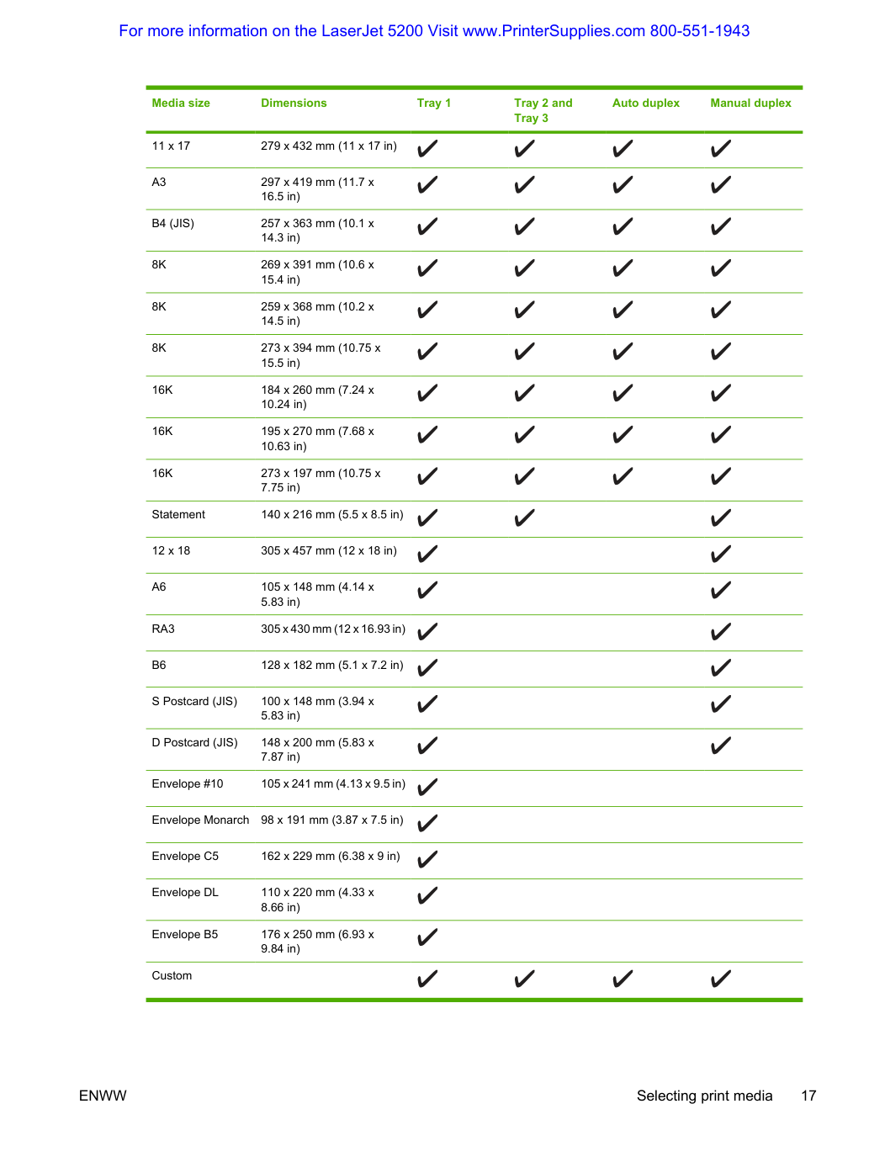Select the Auto duplex column header
This screenshot has height=1157, width=869.
coord(646,103)
